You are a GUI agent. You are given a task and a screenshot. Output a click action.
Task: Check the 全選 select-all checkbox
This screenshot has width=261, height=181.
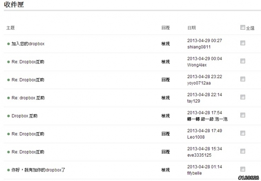tap(243, 27)
